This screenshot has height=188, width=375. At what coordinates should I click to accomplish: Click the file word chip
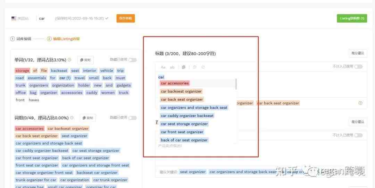click(x=44, y=70)
